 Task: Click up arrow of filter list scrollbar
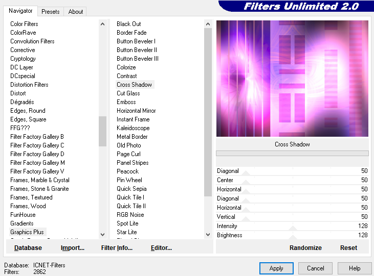click(208, 24)
